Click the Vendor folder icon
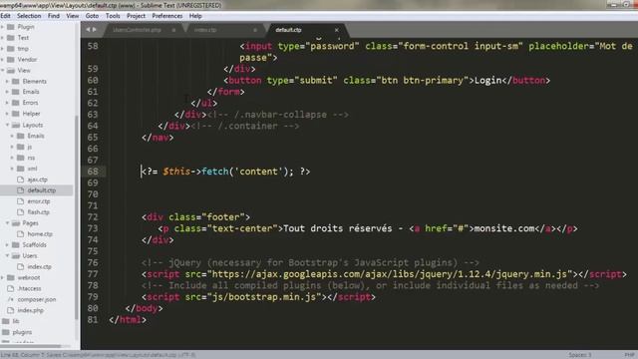The width and height of the screenshot is (638, 359). (x=11, y=60)
